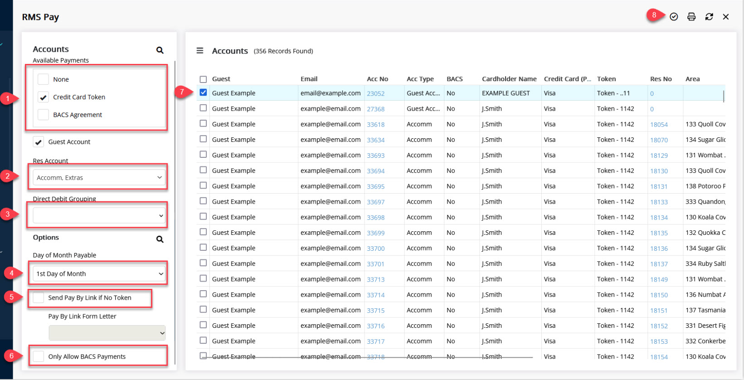
Task: Open account number 23052 link
Action: click(375, 93)
